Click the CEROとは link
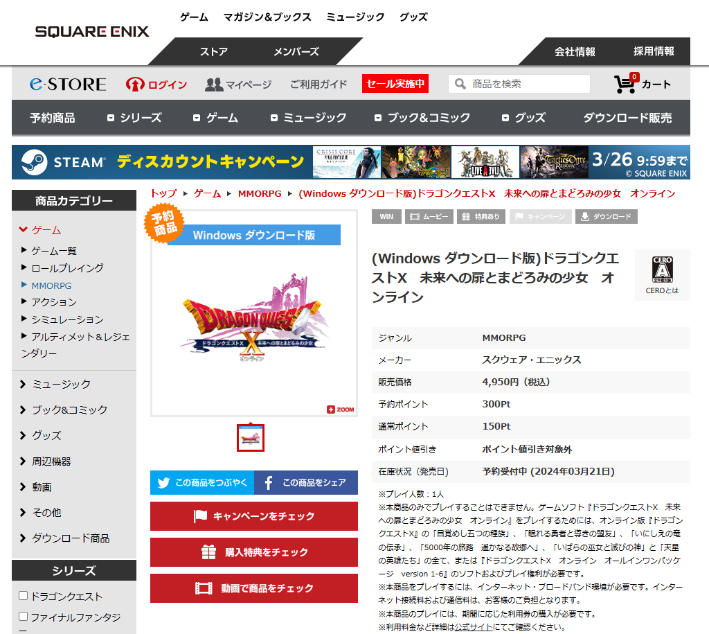The image size is (709, 634). 662,290
